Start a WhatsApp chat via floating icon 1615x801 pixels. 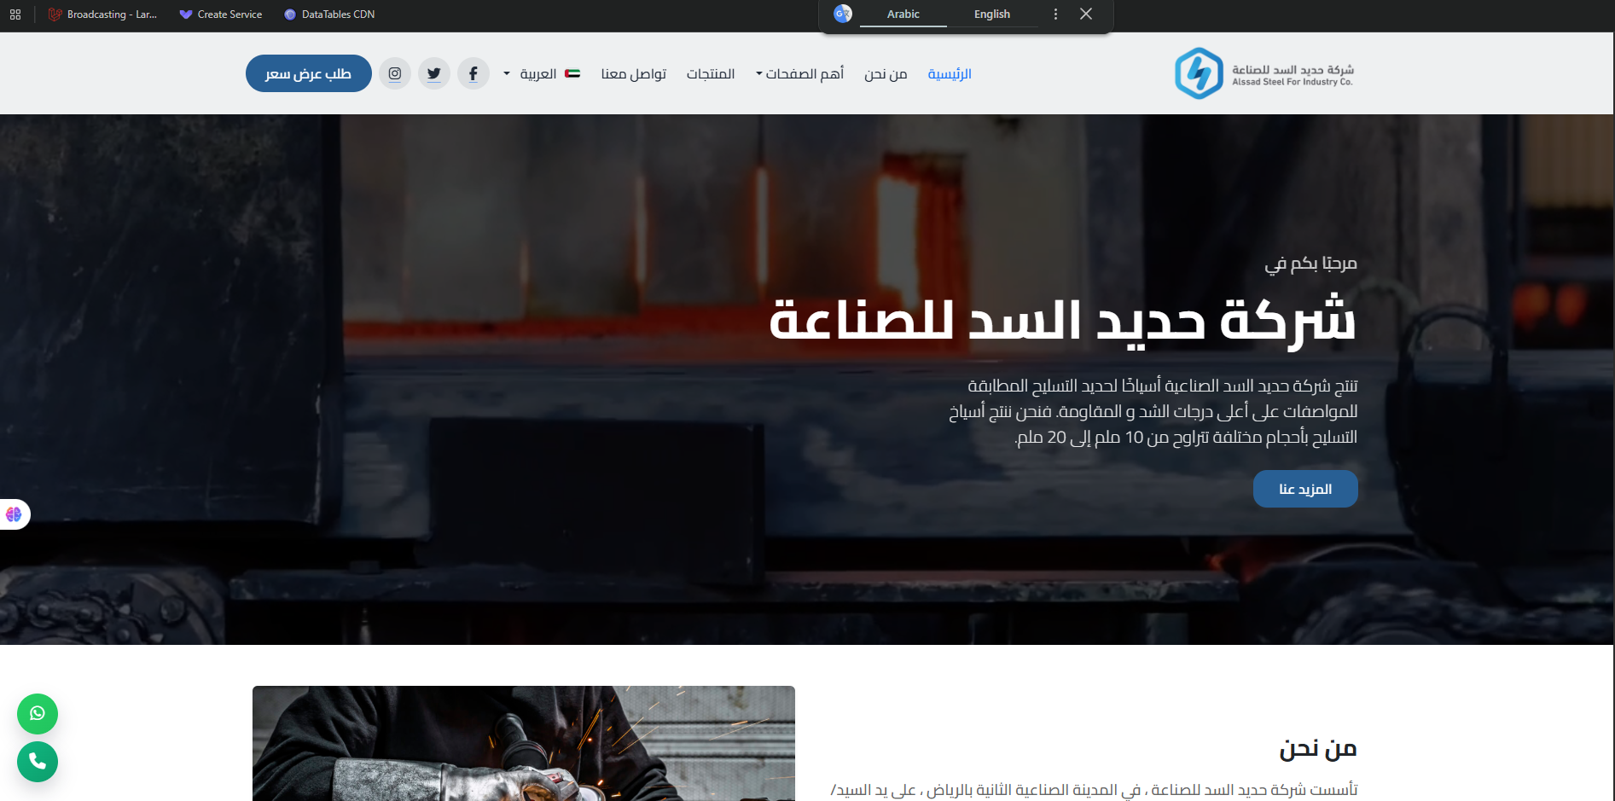tap(37, 714)
